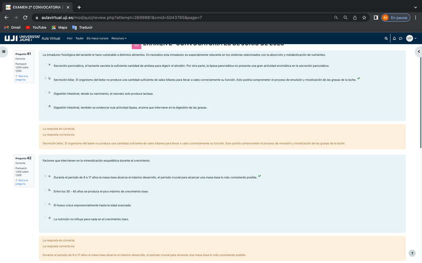Viewport: 422px width, 263px height.
Task: Select option c radio button in Pregunta 42
Action: (x=46, y=204)
